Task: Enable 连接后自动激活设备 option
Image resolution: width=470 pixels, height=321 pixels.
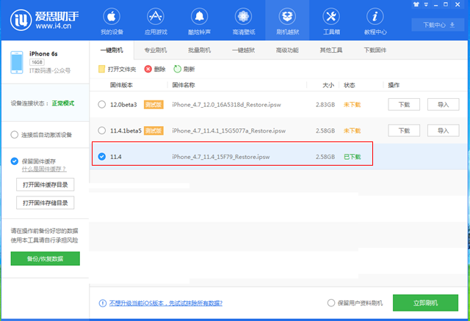Action: pyautogui.click(x=15, y=135)
